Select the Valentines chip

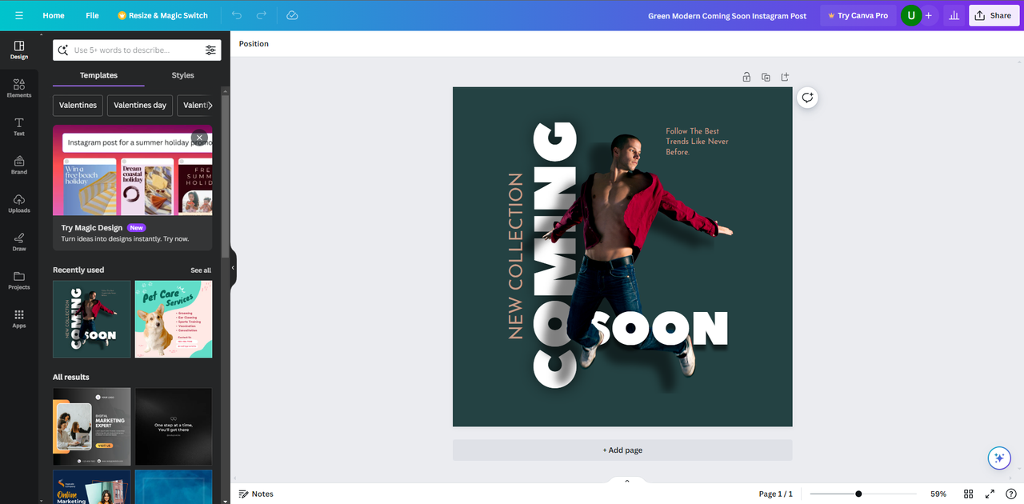(78, 105)
